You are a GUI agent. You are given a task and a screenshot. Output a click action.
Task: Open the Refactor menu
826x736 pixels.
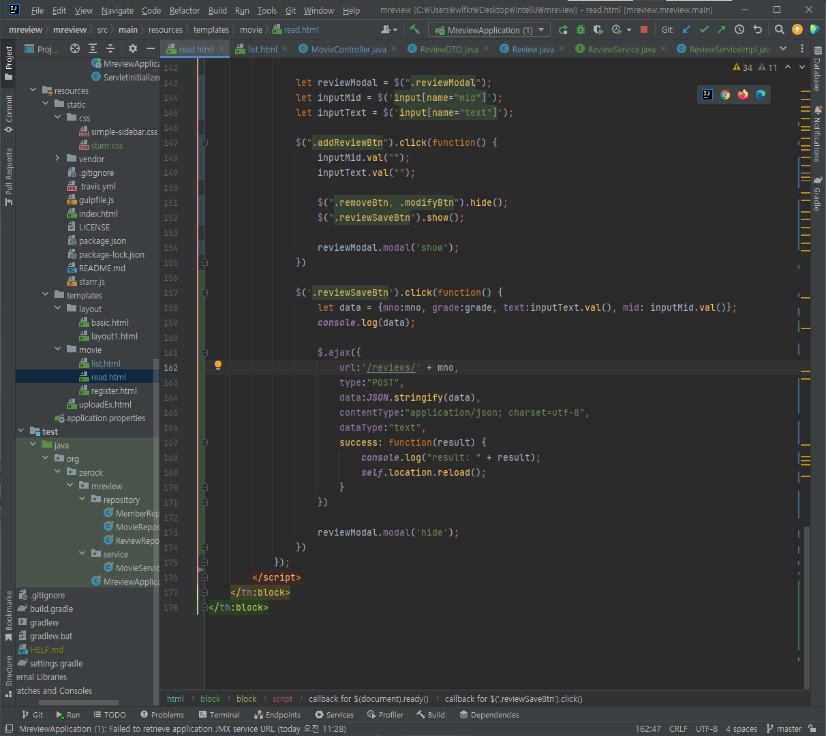pyautogui.click(x=185, y=10)
